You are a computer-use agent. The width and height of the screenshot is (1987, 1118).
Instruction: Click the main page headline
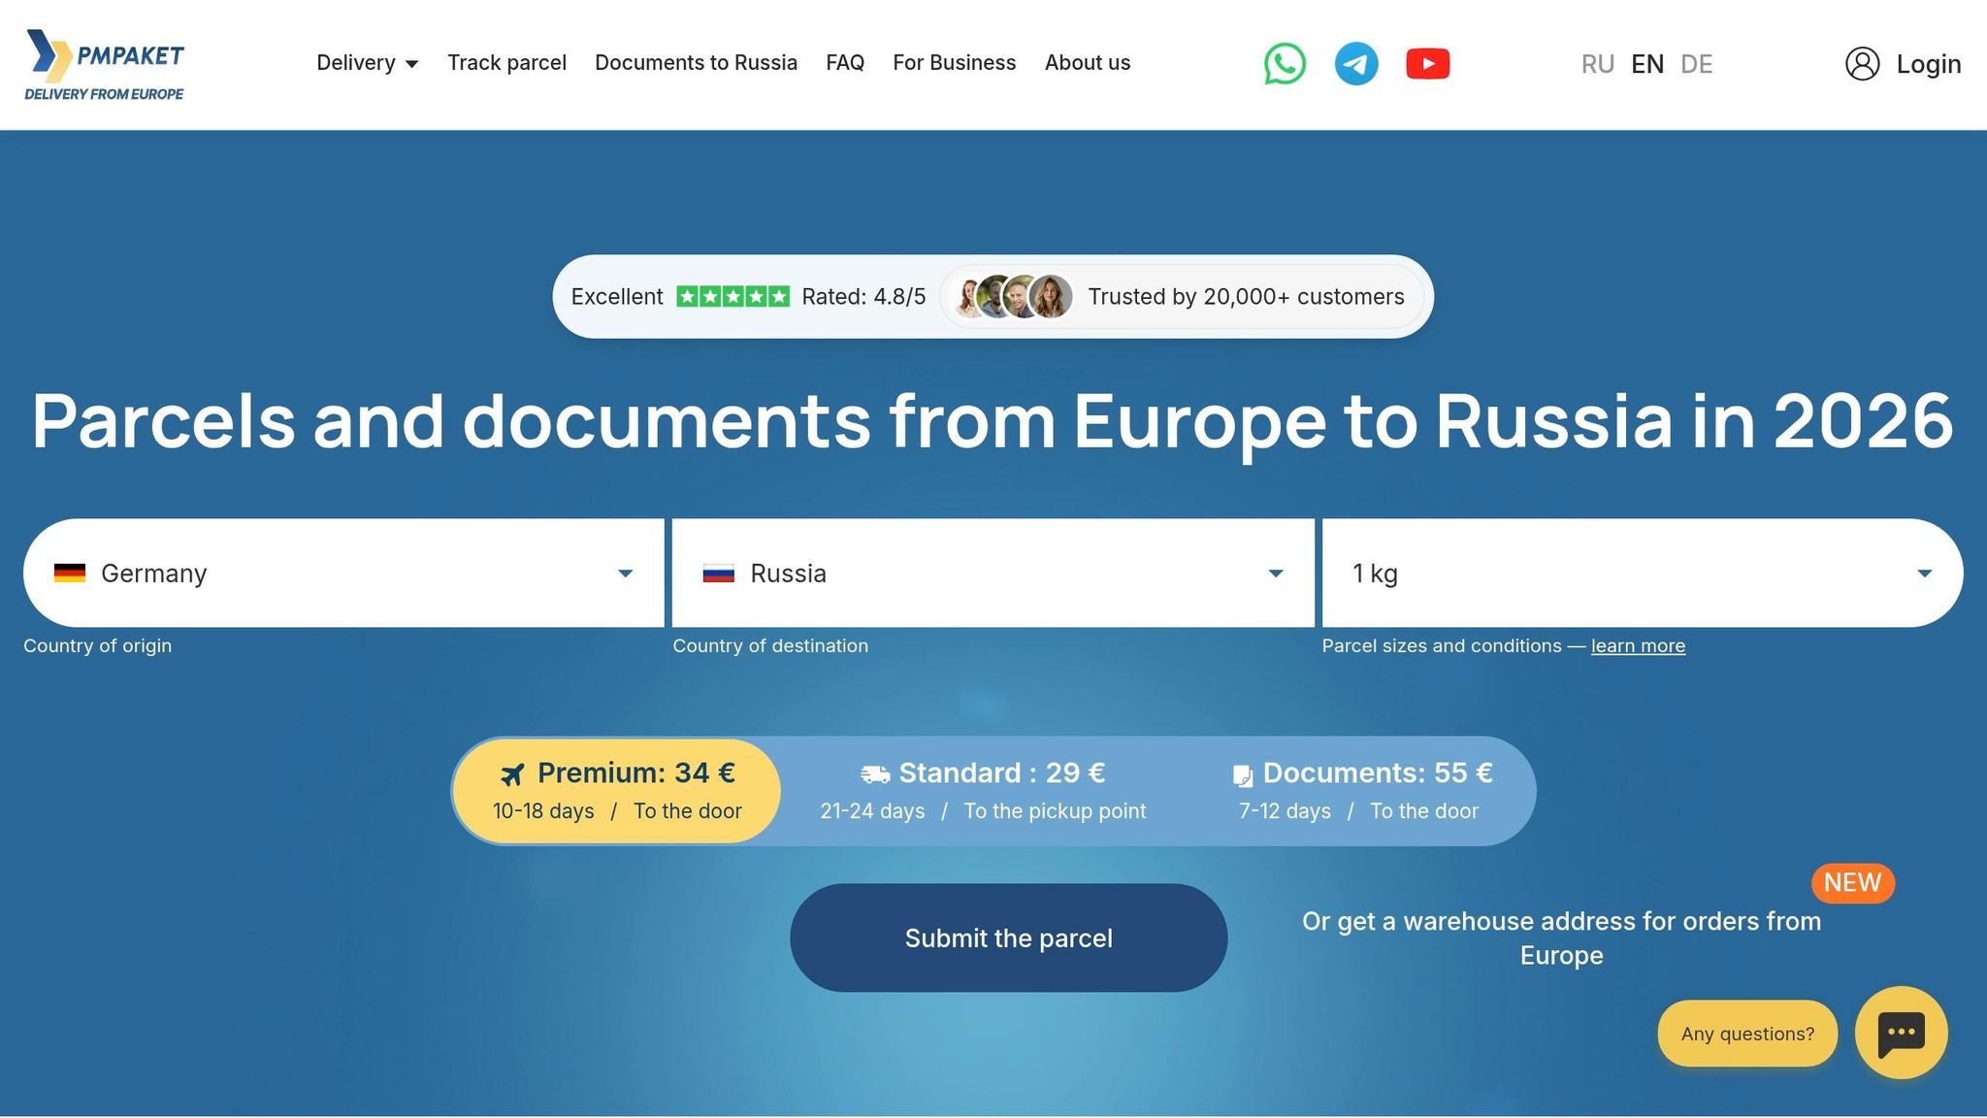993,421
